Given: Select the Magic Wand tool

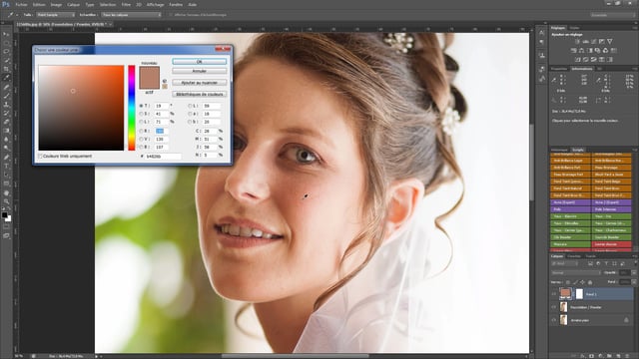Looking at the screenshot, I should [6, 60].
